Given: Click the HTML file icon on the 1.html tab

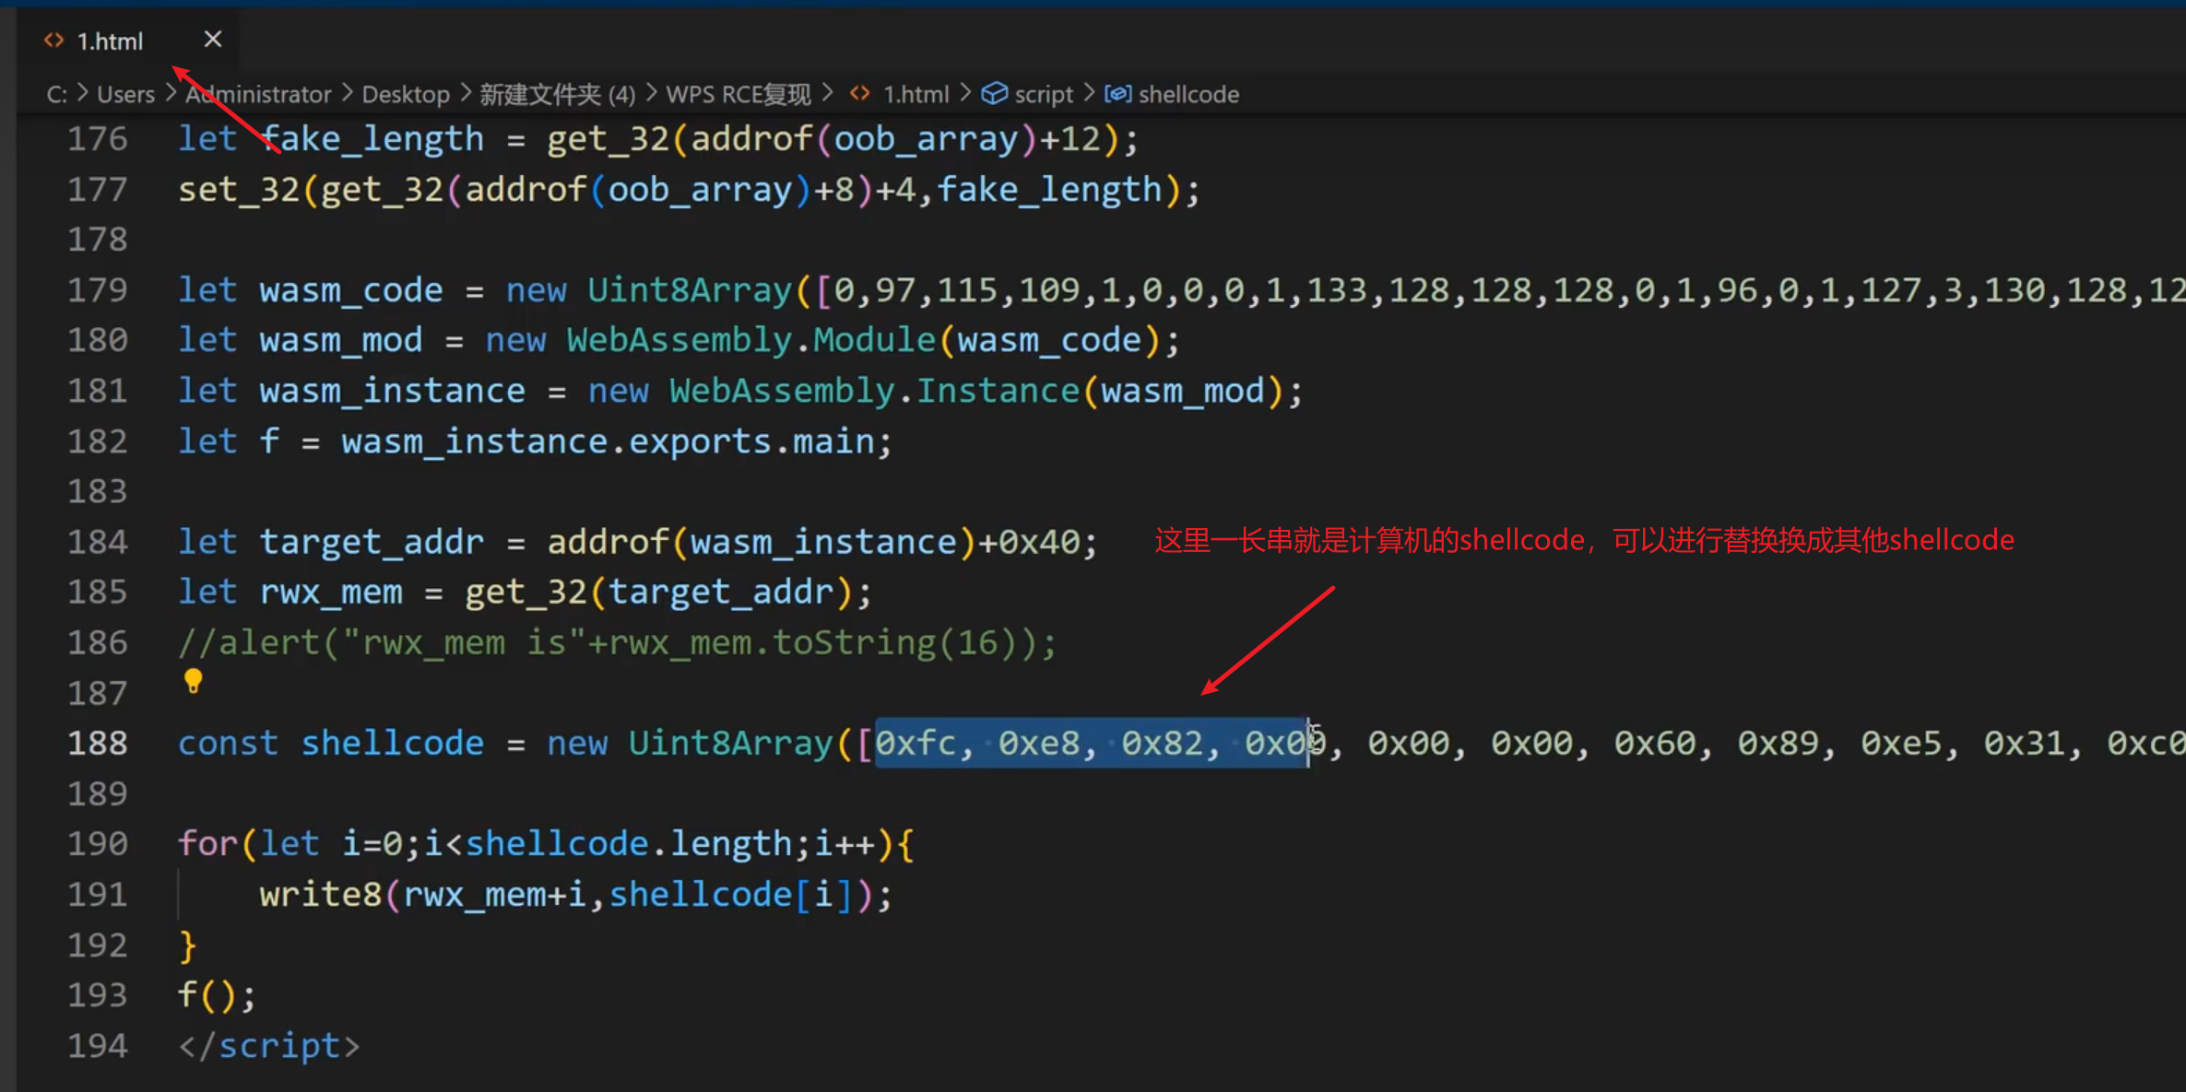Looking at the screenshot, I should pyautogui.click(x=54, y=41).
